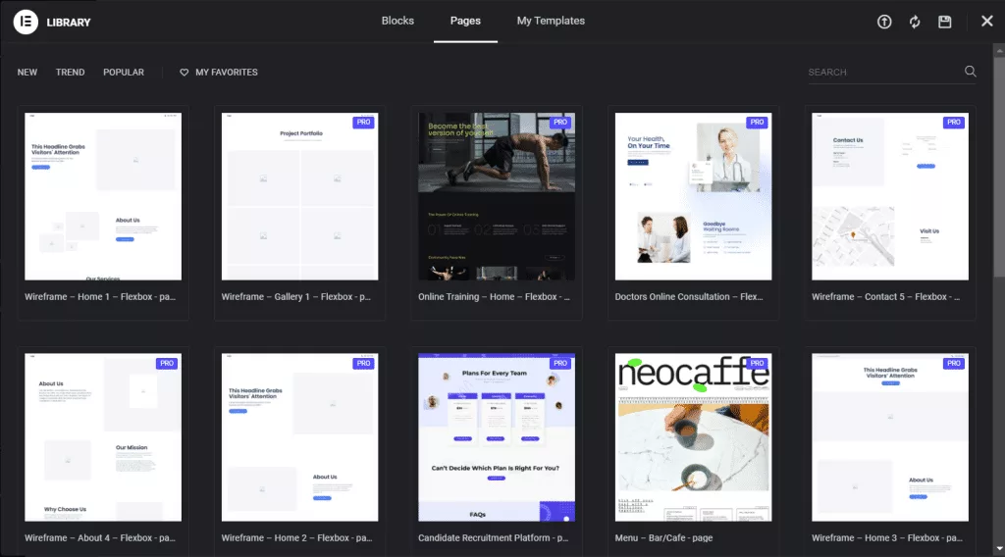
Task: Click the heart icon by My Favorites
Action: (184, 73)
